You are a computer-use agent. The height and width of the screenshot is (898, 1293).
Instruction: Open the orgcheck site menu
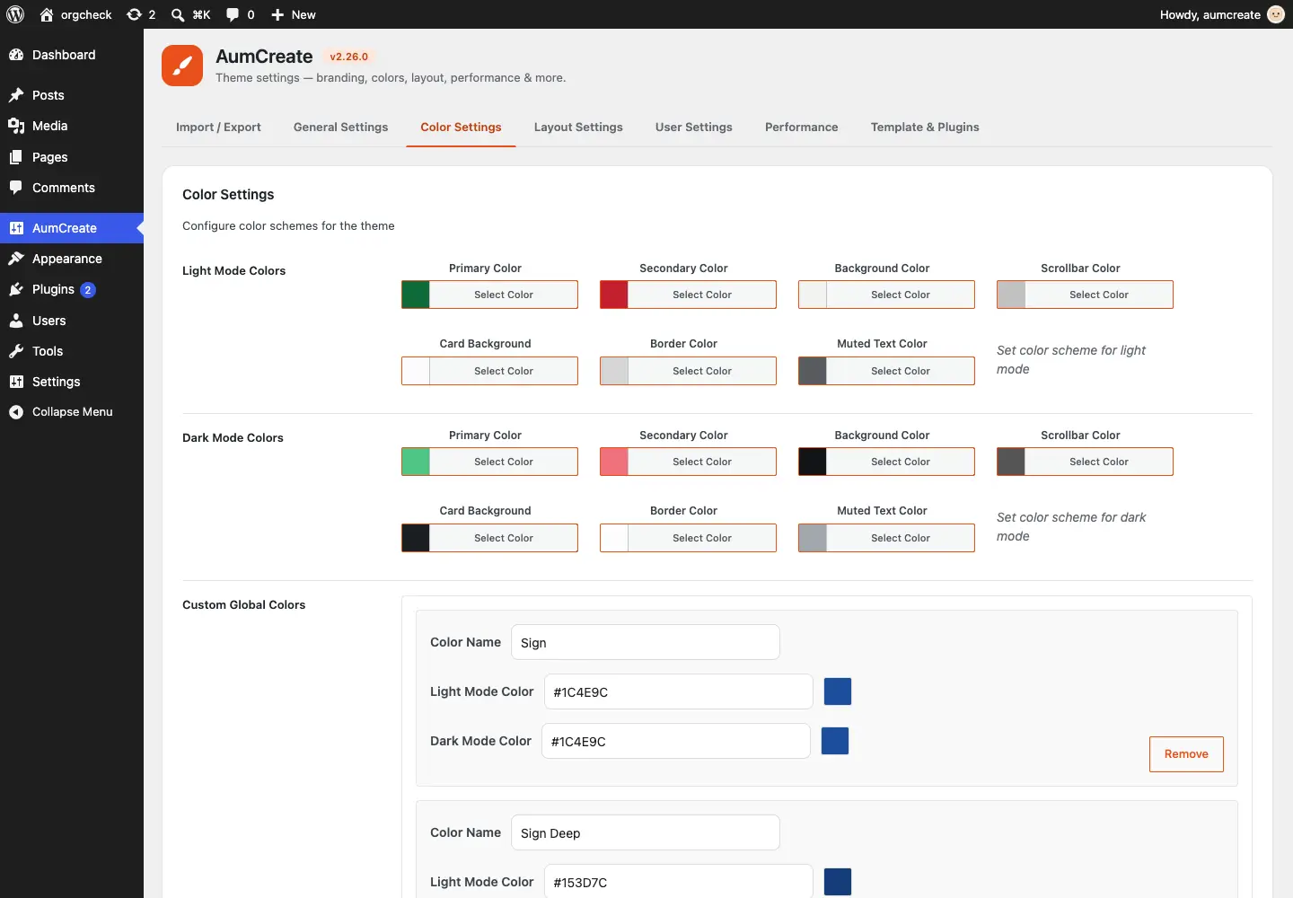[x=75, y=14]
